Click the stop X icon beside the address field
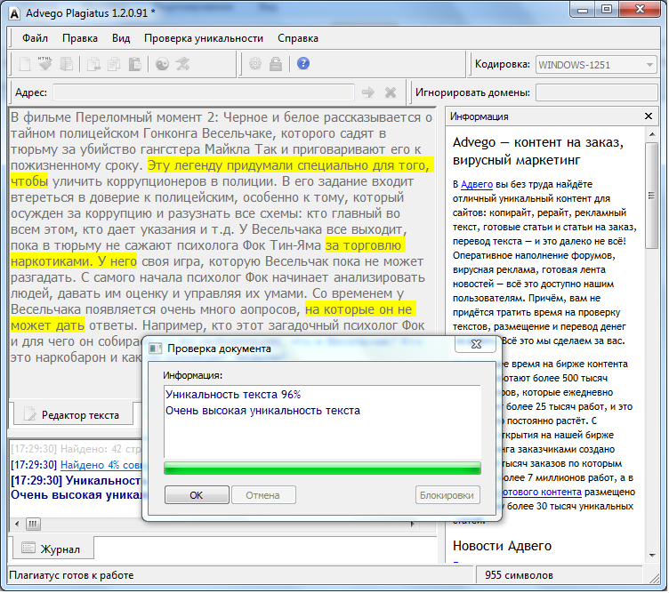The height and width of the screenshot is (593, 669). click(390, 92)
